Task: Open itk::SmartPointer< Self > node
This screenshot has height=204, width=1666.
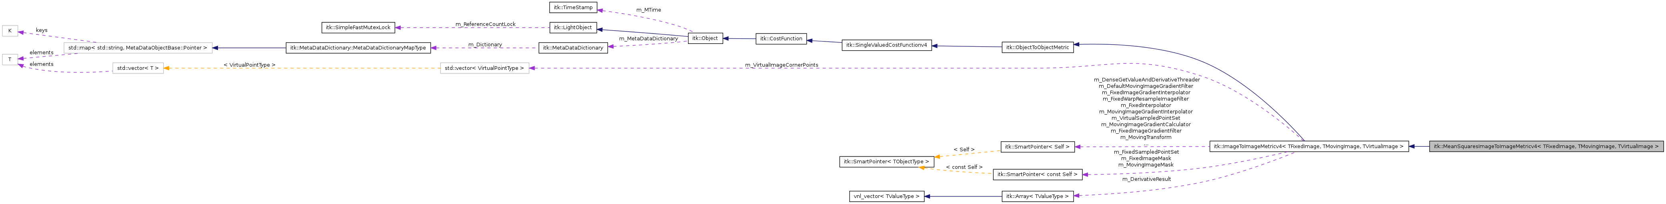Action: (1037, 147)
